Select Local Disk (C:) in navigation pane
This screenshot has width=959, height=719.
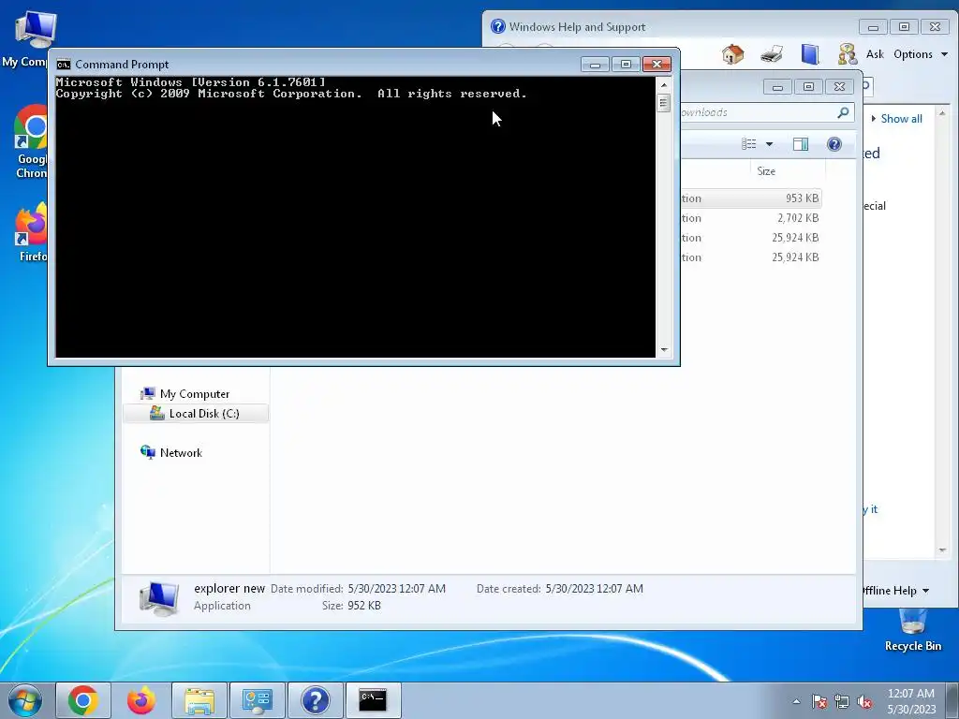196,413
